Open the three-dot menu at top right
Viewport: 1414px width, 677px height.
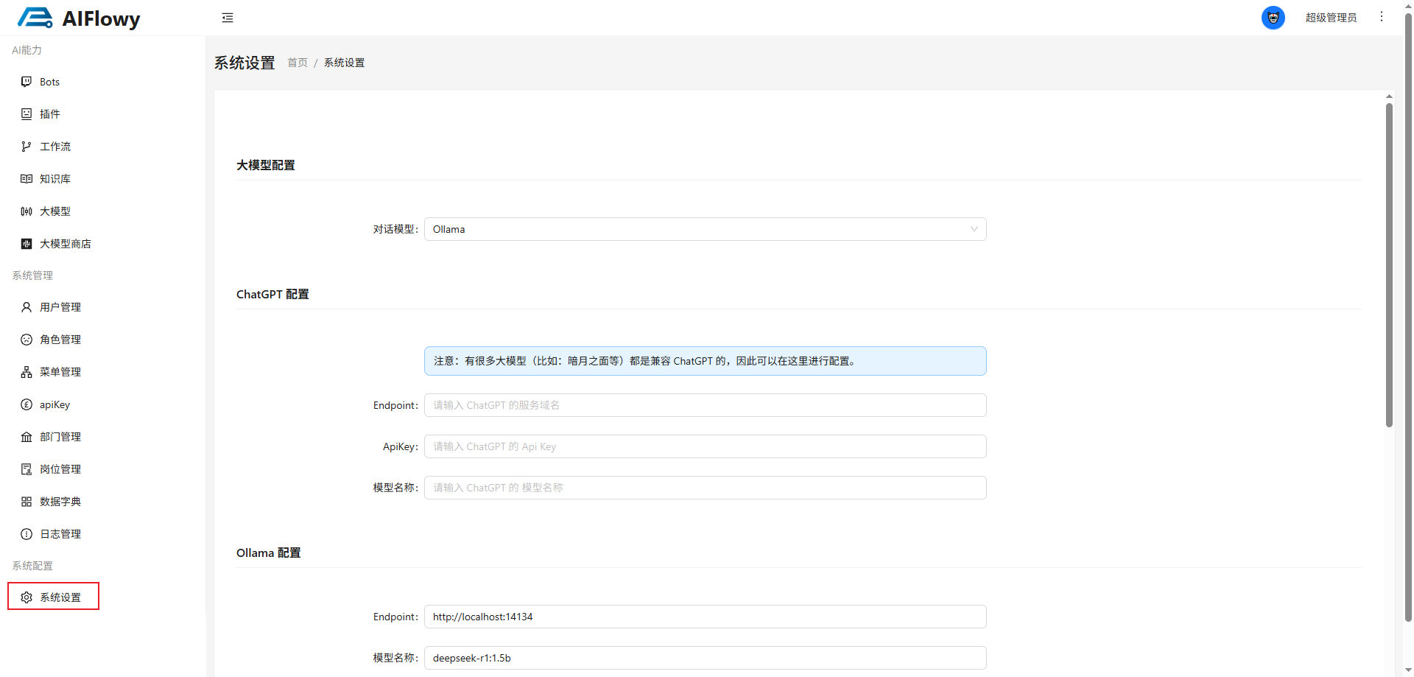point(1382,16)
